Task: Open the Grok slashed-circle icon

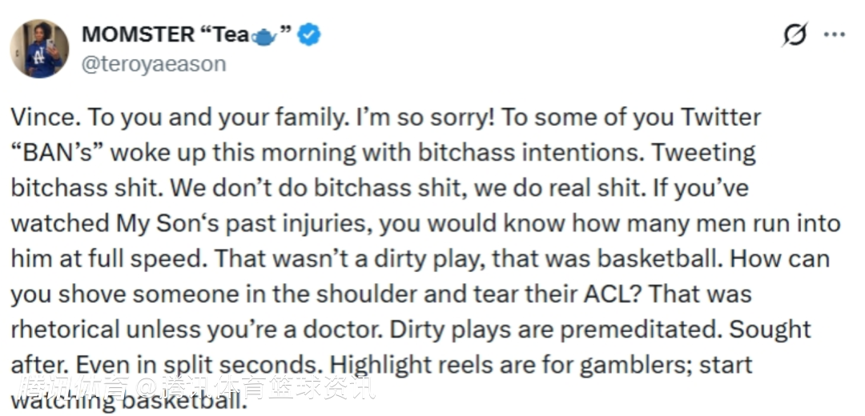Action: 794,35
